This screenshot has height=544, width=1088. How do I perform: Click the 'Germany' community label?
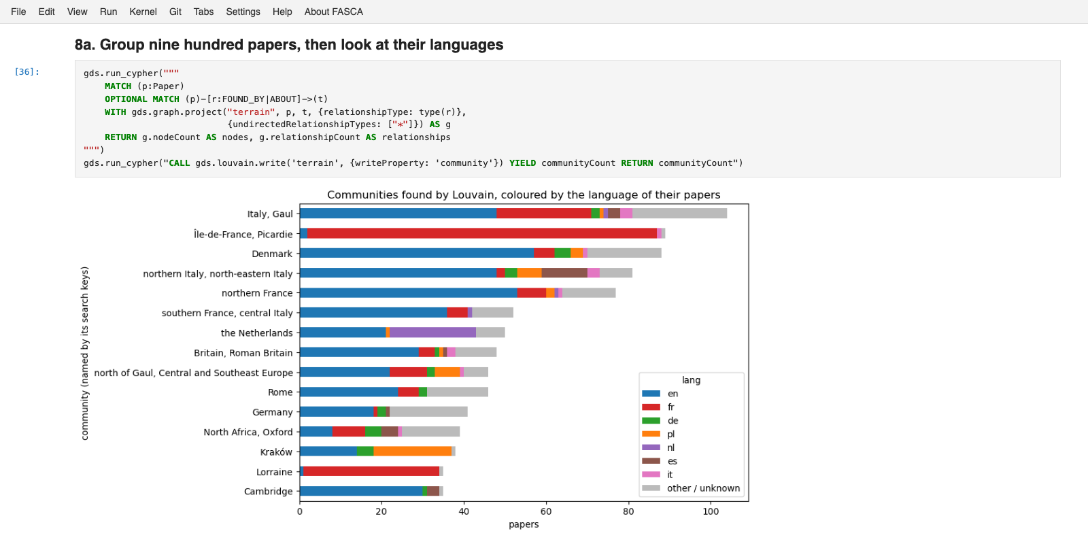pos(273,412)
